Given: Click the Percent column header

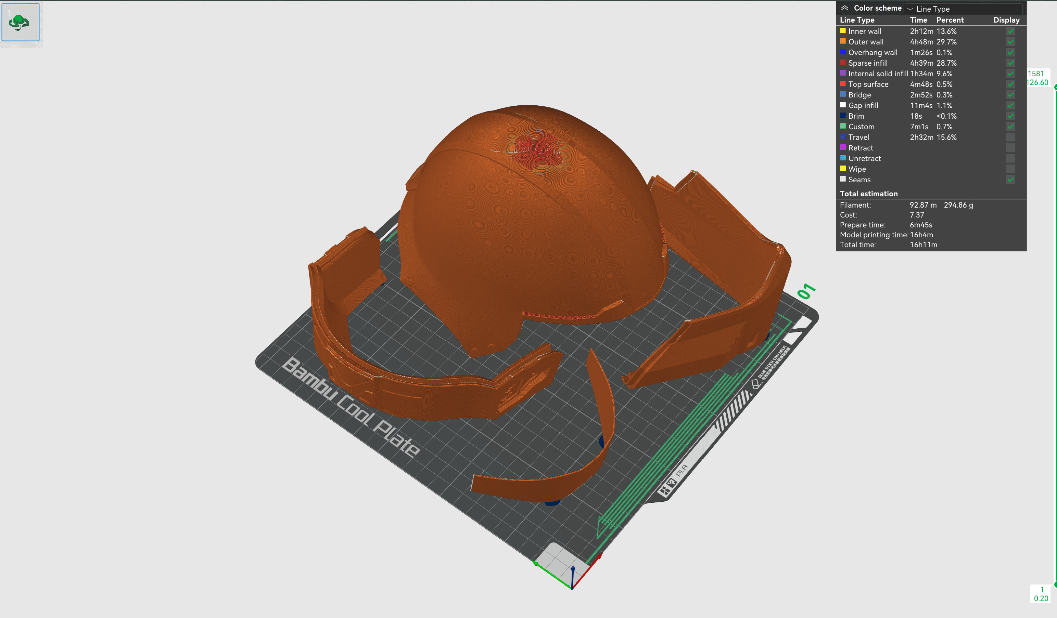Looking at the screenshot, I should (x=950, y=20).
